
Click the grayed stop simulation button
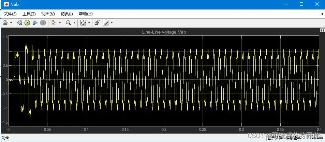pyautogui.click(x=43, y=23)
